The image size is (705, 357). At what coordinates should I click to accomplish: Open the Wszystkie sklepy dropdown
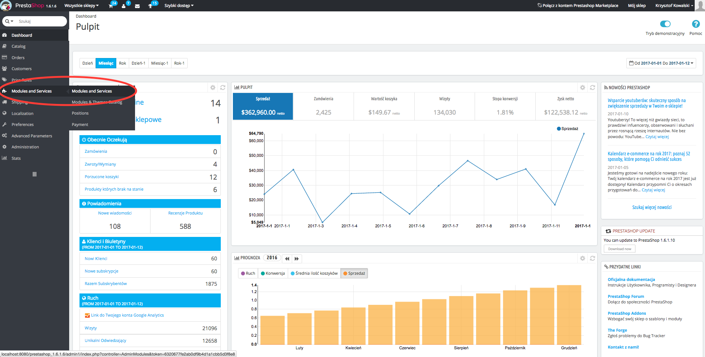click(x=81, y=6)
